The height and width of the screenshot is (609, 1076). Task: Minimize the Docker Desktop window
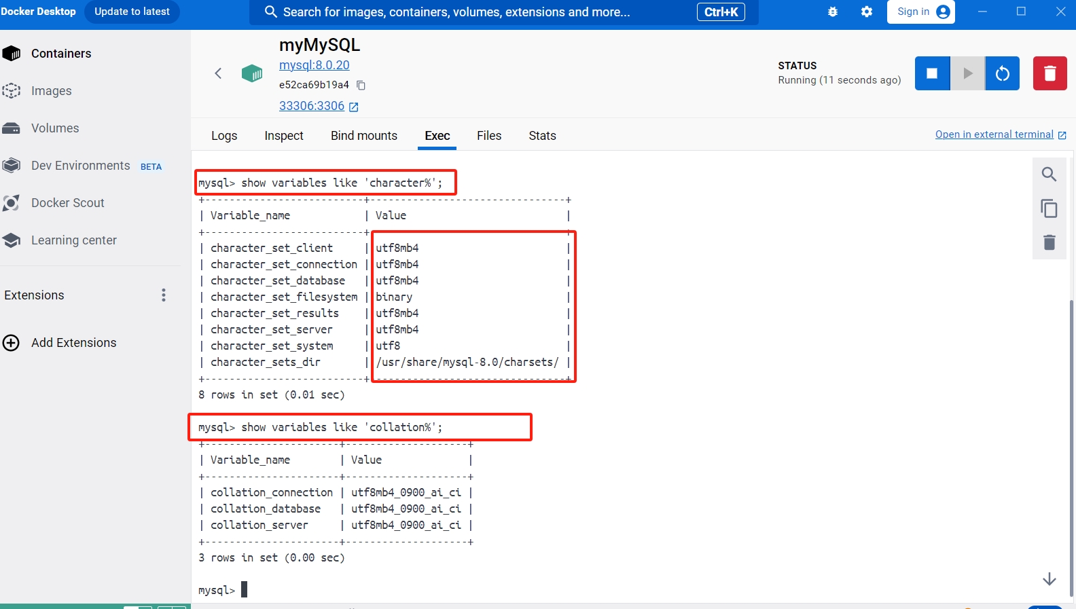pos(982,12)
